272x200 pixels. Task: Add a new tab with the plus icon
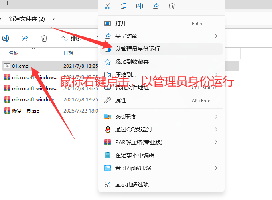point(7,3)
